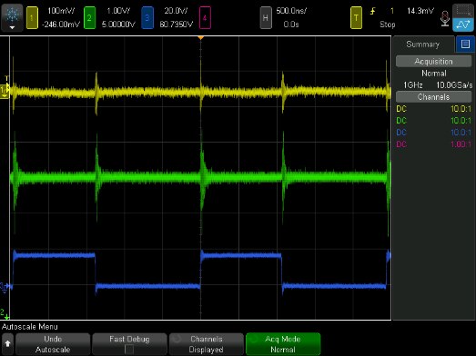Select the blue channel 3 button
The height and width of the screenshot is (356, 476).
point(147,18)
